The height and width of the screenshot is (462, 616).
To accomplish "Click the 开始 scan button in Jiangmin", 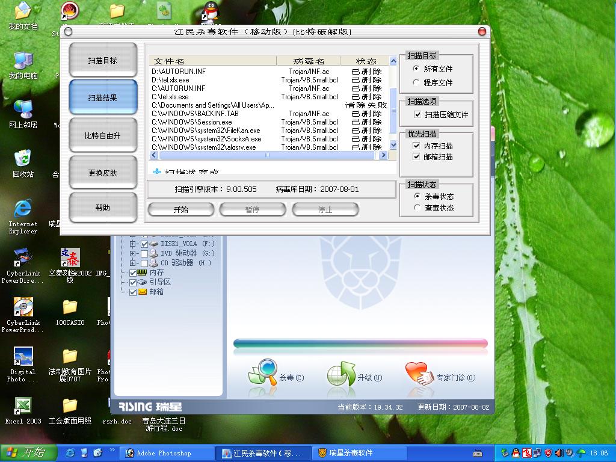I will tap(181, 209).
